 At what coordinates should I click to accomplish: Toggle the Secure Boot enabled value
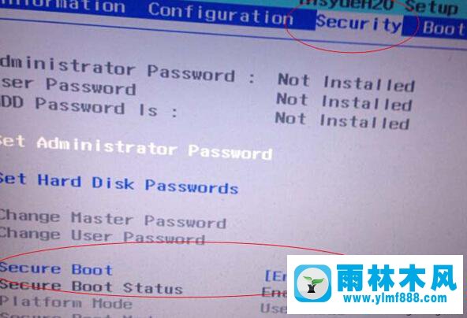tap(276, 275)
